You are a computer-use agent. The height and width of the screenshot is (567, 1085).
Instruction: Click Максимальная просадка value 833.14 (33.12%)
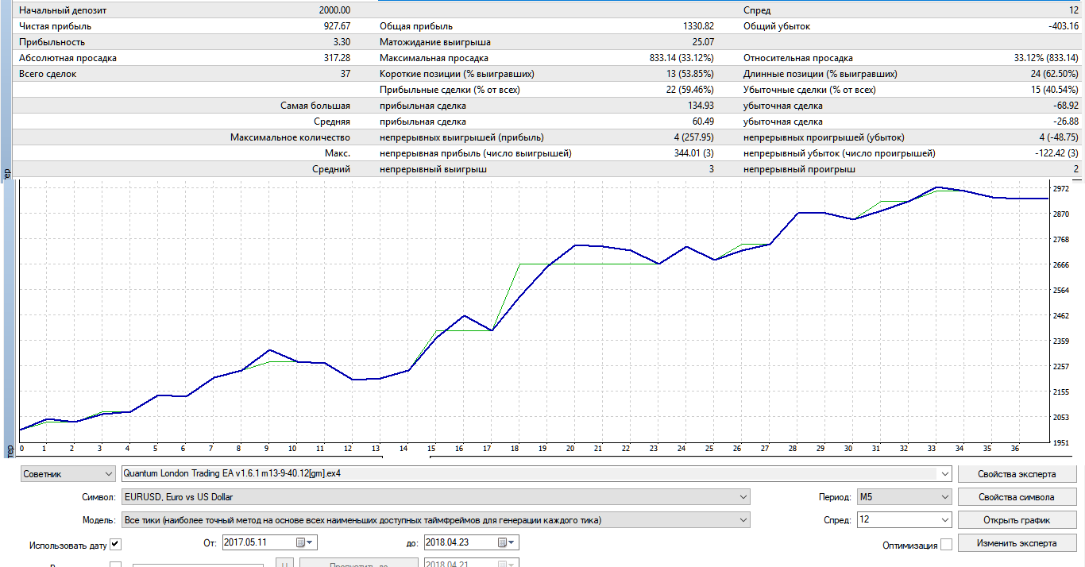682,58
